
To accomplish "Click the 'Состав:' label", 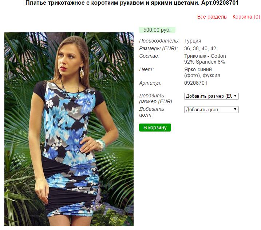I will [x=149, y=56].
